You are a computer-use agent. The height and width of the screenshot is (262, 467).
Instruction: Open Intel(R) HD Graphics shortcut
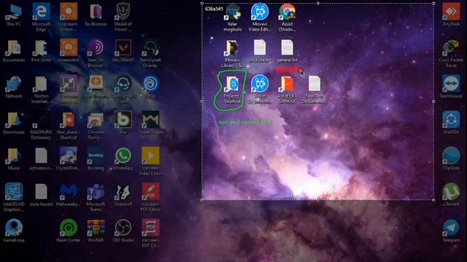coord(14,197)
